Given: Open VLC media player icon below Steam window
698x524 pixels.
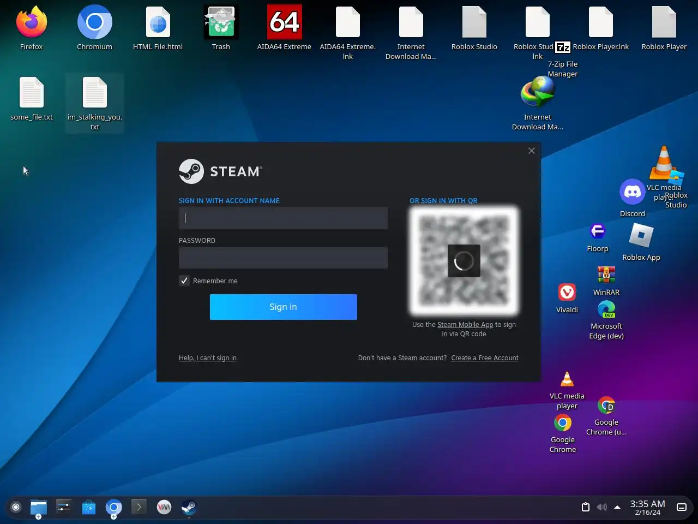Looking at the screenshot, I should tap(567, 379).
